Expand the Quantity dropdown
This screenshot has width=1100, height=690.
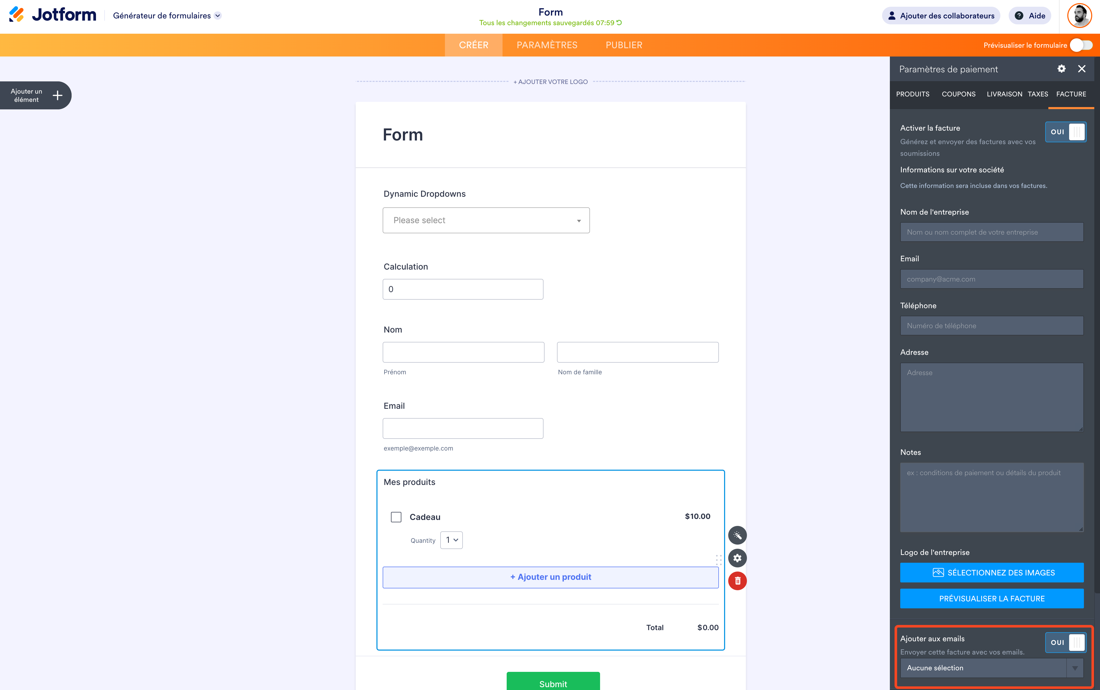[x=451, y=540]
